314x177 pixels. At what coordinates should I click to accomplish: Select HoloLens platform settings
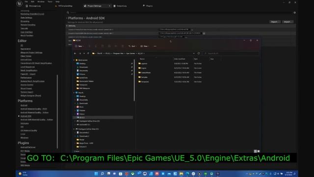pos(25,123)
